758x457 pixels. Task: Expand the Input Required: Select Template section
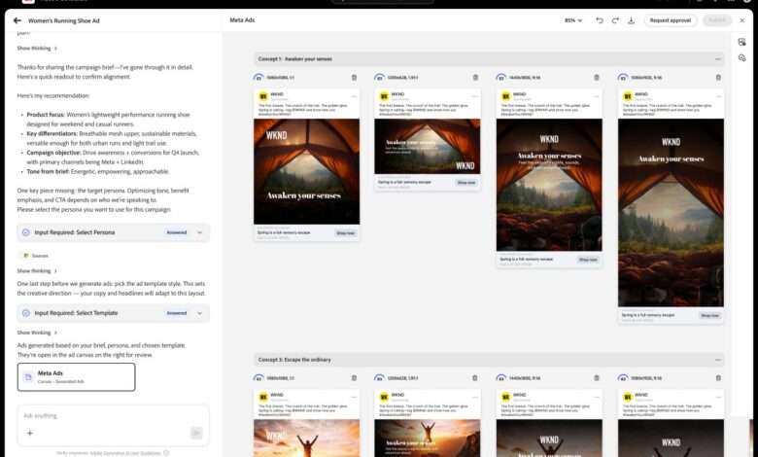coord(199,313)
